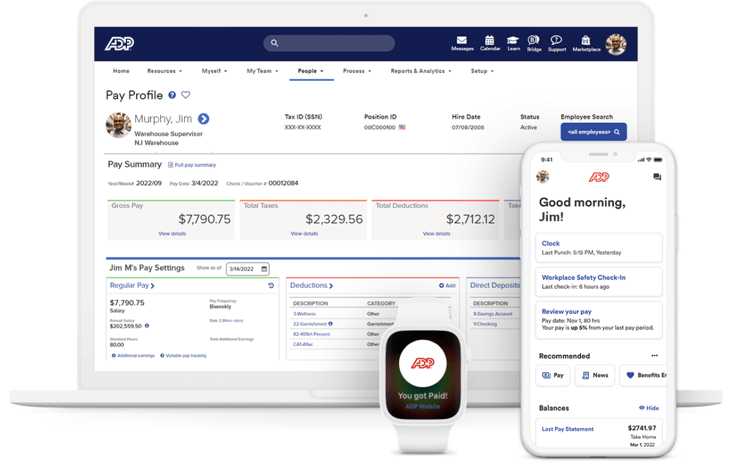Open Last Pay Statement on phone
The image size is (732, 463).
click(x=567, y=429)
